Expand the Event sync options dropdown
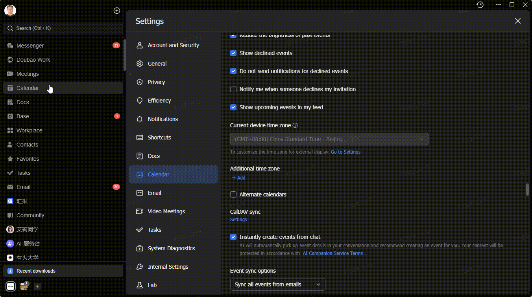The height and width of the screenshot is (297, 532). click(278, 284)
